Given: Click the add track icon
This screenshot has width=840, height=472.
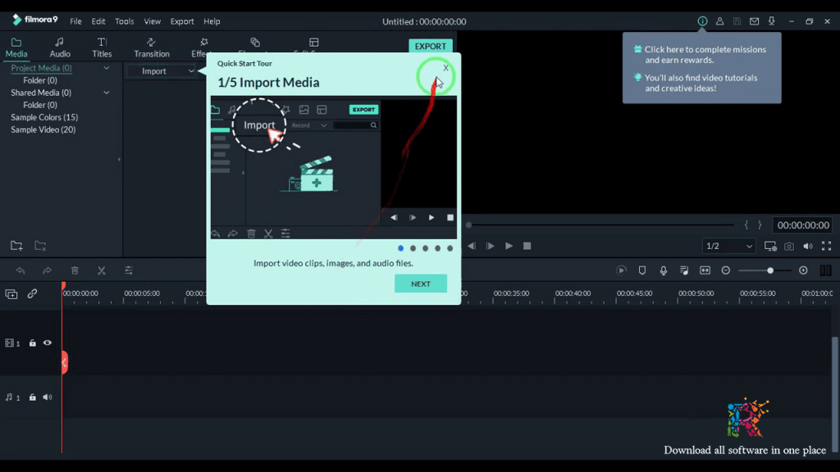Looking at the screenshot, I should click(x=11, y=294).
